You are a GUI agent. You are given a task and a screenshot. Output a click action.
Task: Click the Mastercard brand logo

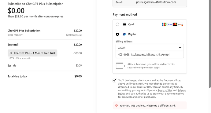[x=175, y=24]
